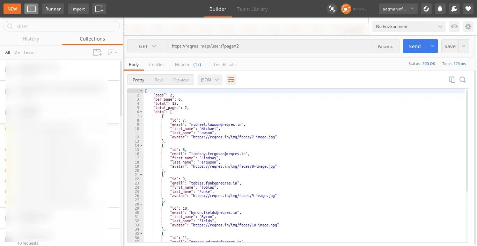Click the request URL input field

coord(269,46)
